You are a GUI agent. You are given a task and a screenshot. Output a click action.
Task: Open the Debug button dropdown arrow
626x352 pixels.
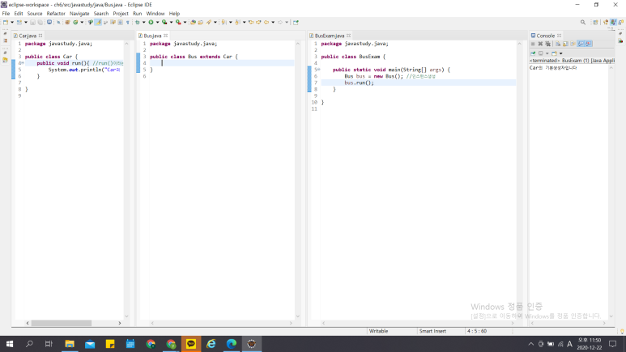(143, 23)
